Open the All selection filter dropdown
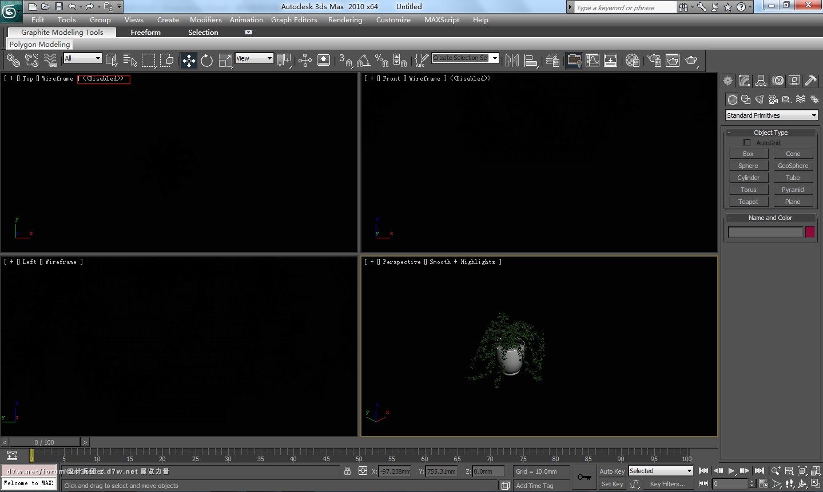The width and height of the screenshot is (823, 492). click(82, 58)
